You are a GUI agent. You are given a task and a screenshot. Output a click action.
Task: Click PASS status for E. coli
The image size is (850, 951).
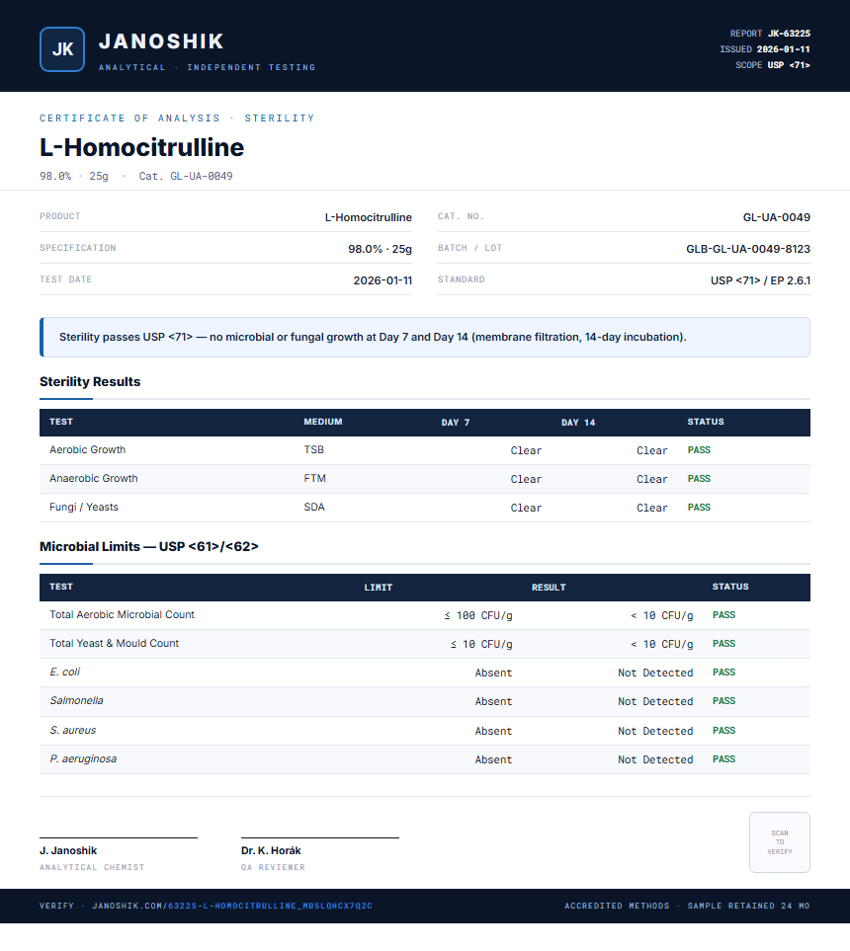723,673
